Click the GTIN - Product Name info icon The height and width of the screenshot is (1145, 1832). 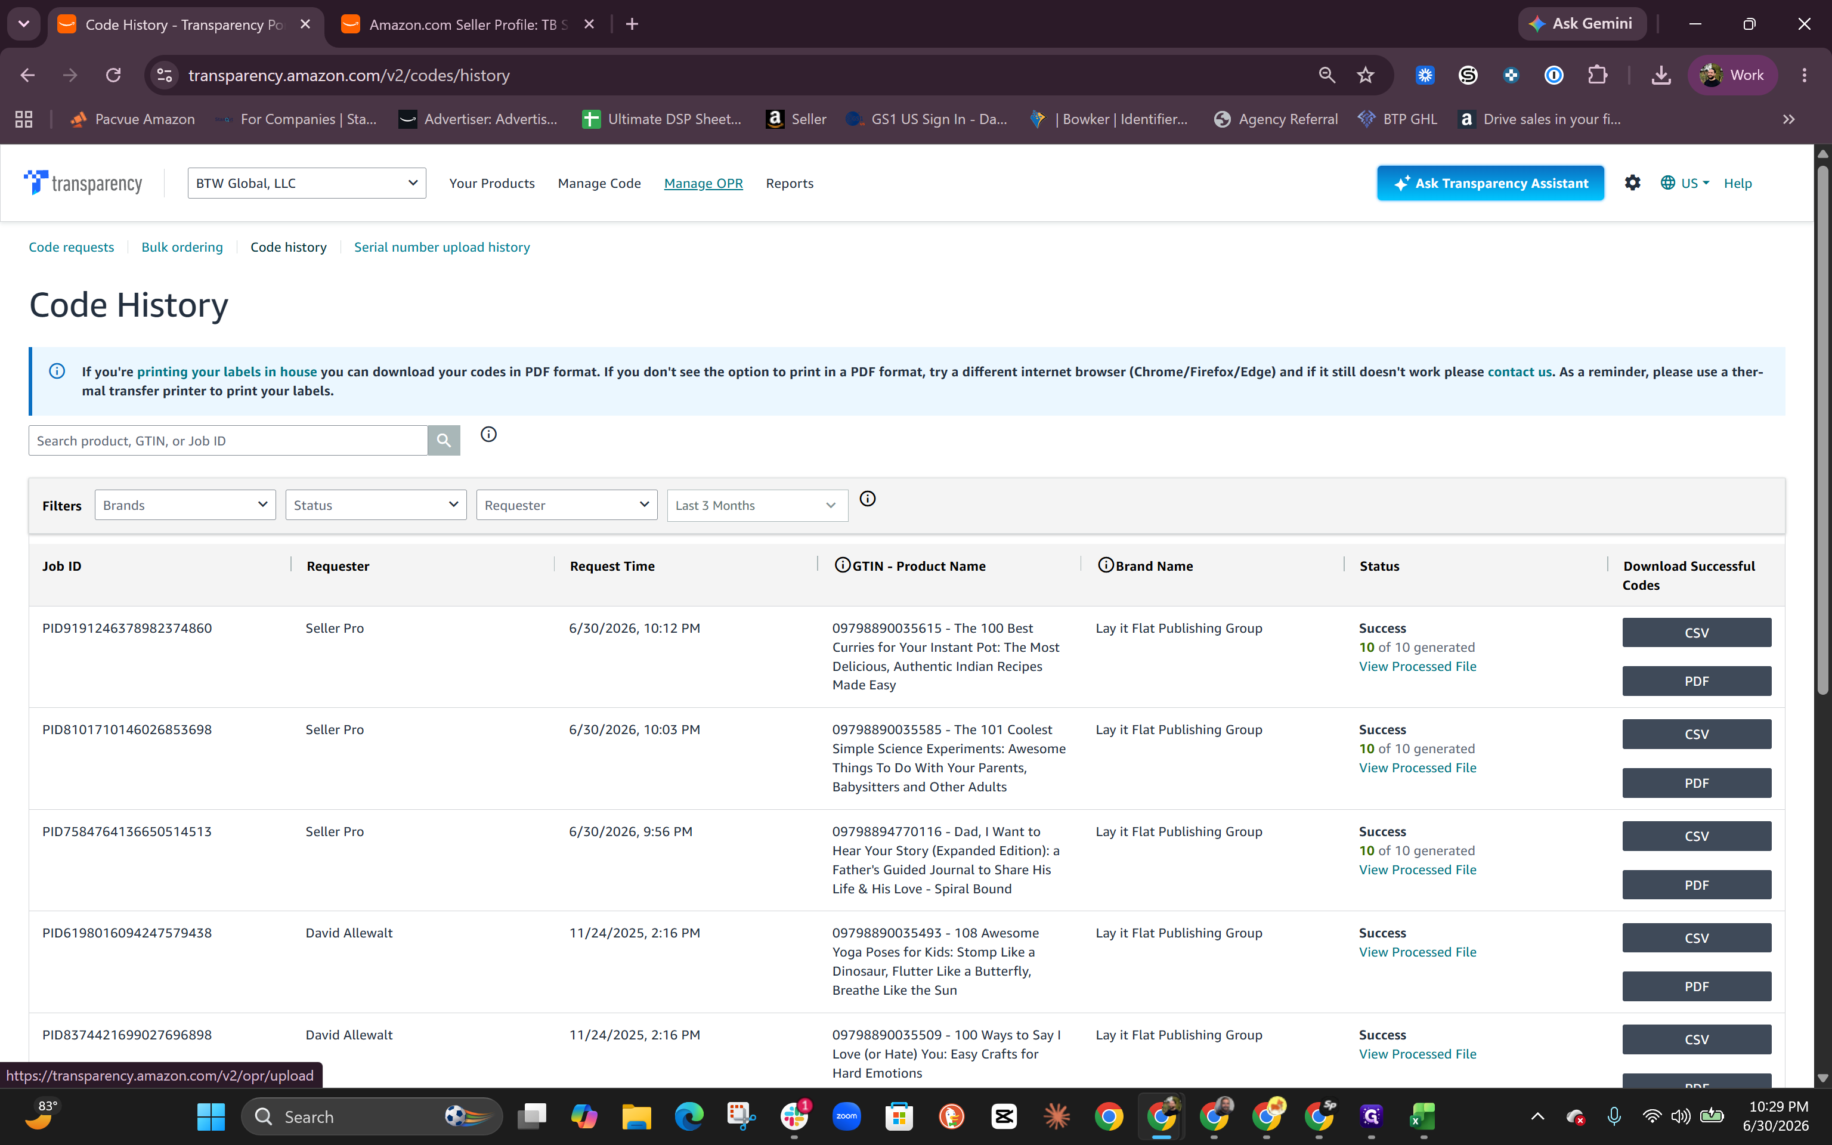pyautogui.click(x=843, y=565)
